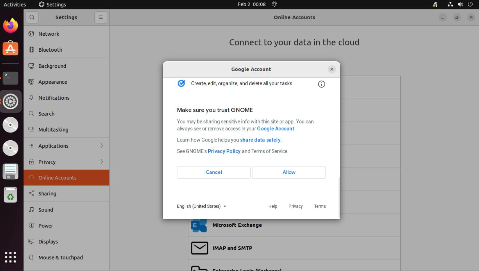Image resolution: width=479 pixels, height=271 pixels.
Task: Open the Trash from the dock
Action: point(10,195)
